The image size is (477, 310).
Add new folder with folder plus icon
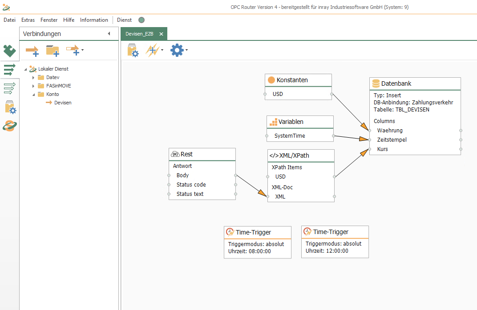click(53, 51)
